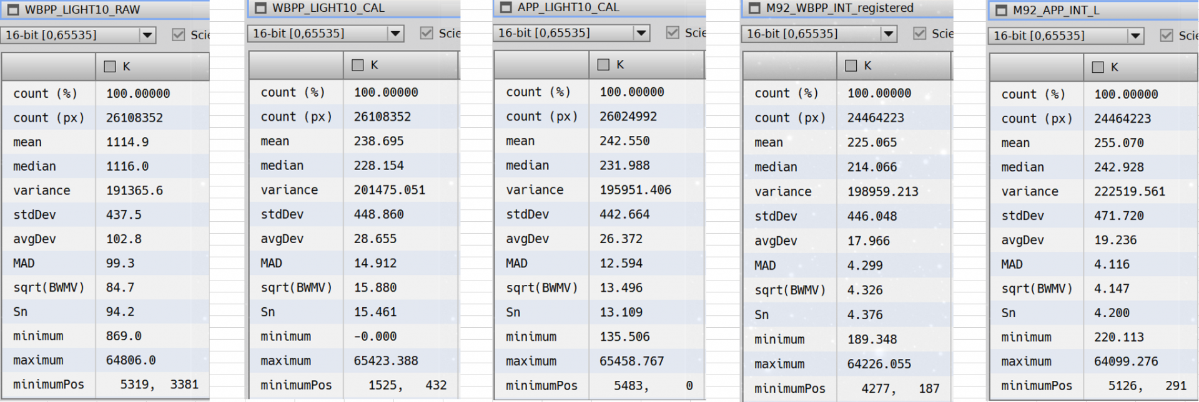Select stdDev 471.720 cell
The height and width of the screenshot is (402, 1199).
point(1118,216)
